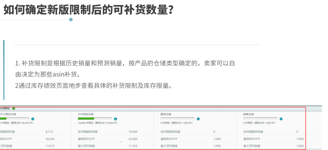This screenshot has width=328, height=150.
Task: Select the 服装仓储 heading
Action: tap(166, 114)
